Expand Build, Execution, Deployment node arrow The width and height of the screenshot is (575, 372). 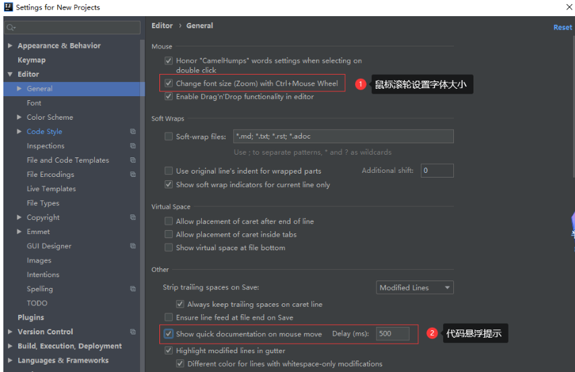[x=10, y=346]
